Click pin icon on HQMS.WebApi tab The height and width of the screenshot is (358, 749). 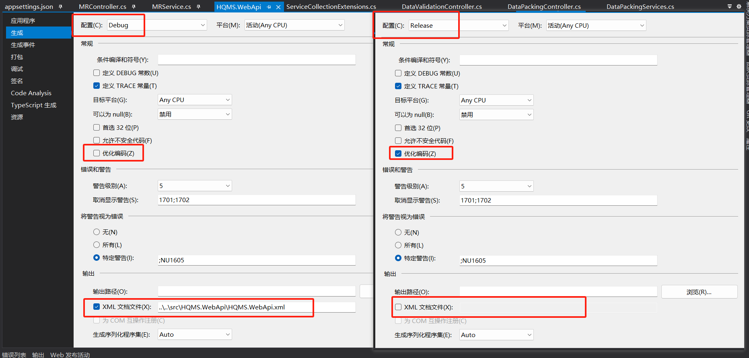pos(269,7)
